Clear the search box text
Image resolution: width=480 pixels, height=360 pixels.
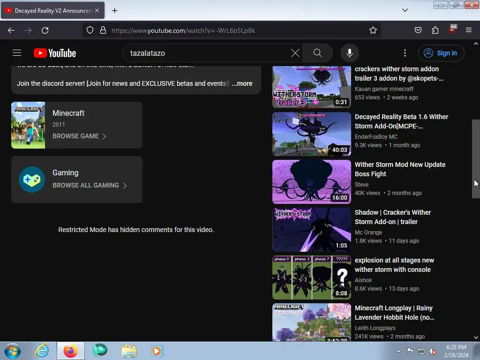[295, 53]
